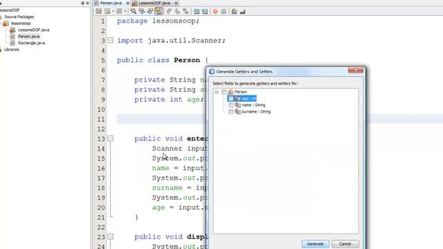This screenshot has height=249, width=443.
Task: Click the Comment code toolbar icon
Action: click(x=234, y=11)
